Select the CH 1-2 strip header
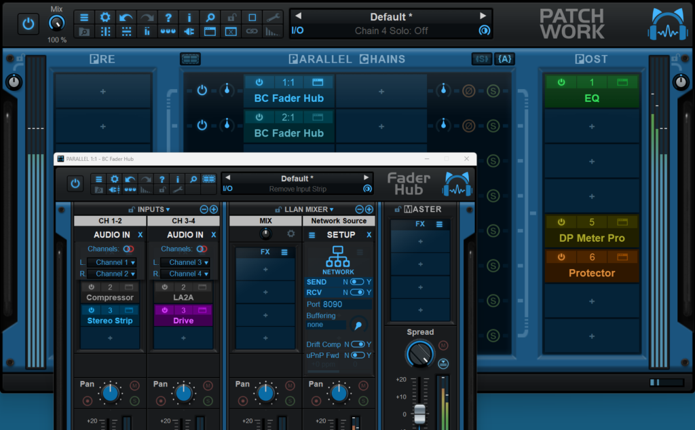This screenshot has height=430, width=695. tap(110, 221)
